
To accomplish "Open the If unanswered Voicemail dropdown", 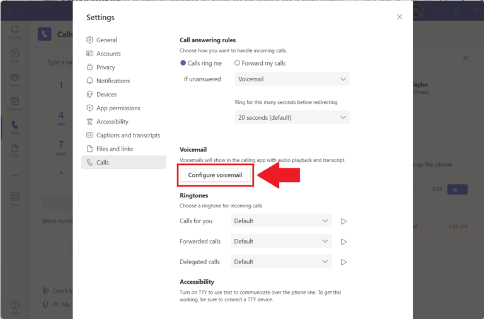I will tap(292, 79).
